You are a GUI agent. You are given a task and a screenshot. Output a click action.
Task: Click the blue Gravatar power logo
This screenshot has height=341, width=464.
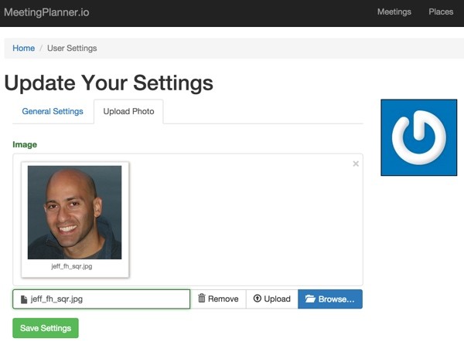(418, 137)
